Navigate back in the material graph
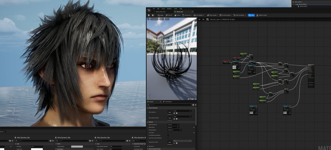331x150 pixels. pyautogui.click(x=199, y=19)
